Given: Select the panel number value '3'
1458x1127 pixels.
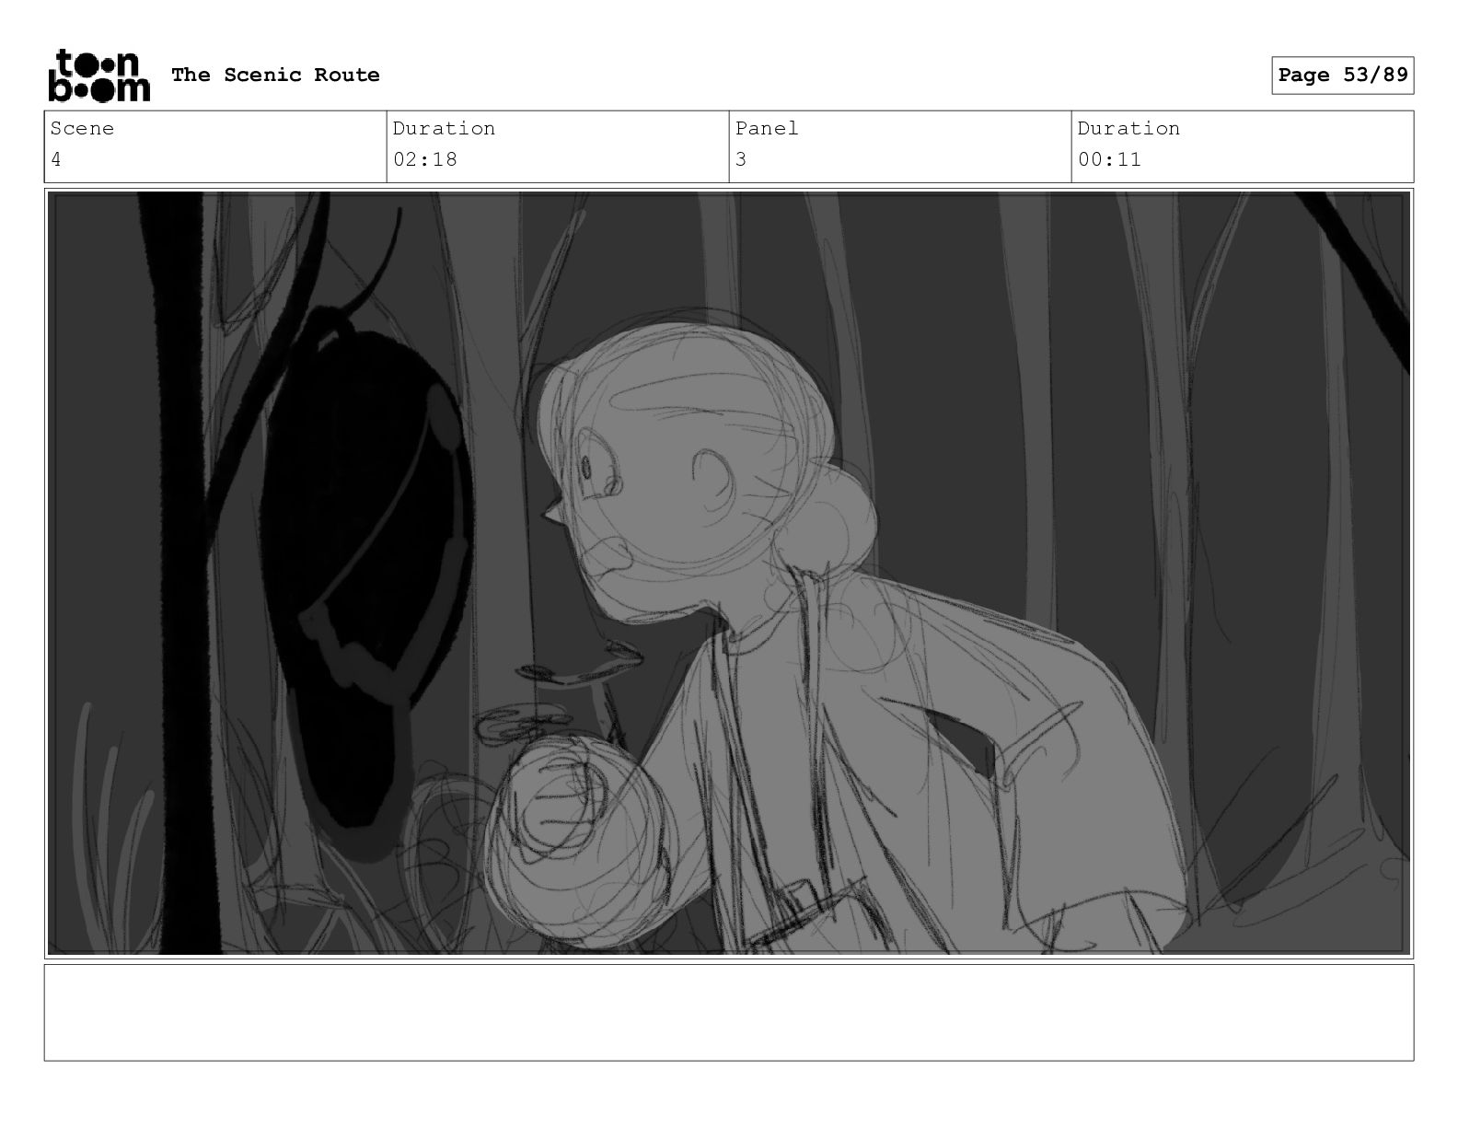Looking at the screenshot, I should point(741,159).
